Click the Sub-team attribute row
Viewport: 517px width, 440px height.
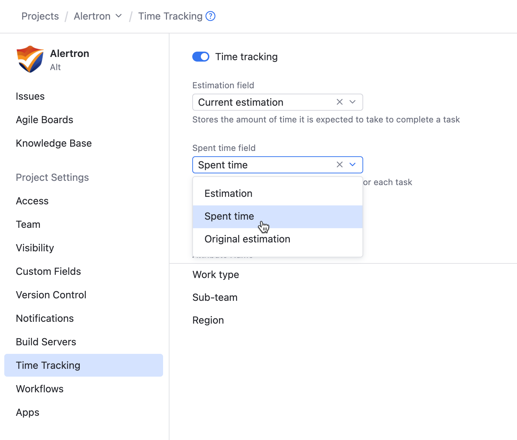215,298
